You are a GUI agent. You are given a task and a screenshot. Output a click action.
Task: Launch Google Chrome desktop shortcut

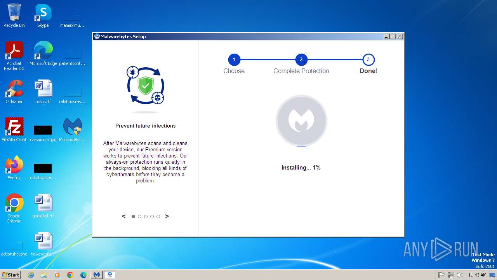coord(14,208)
